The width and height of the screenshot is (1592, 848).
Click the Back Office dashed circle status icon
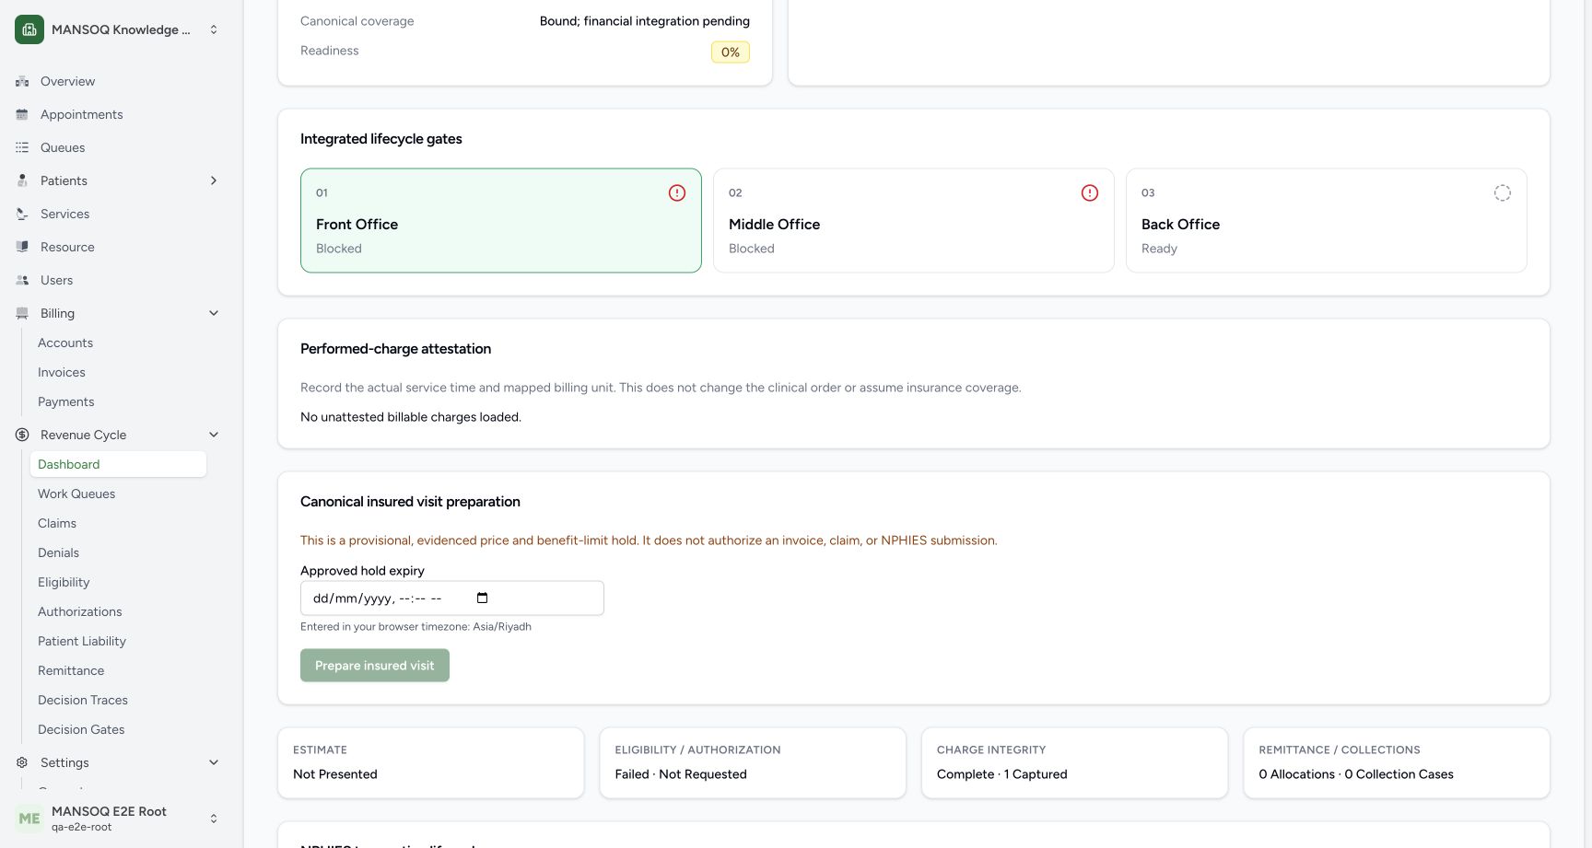[x=1503, y=192]
